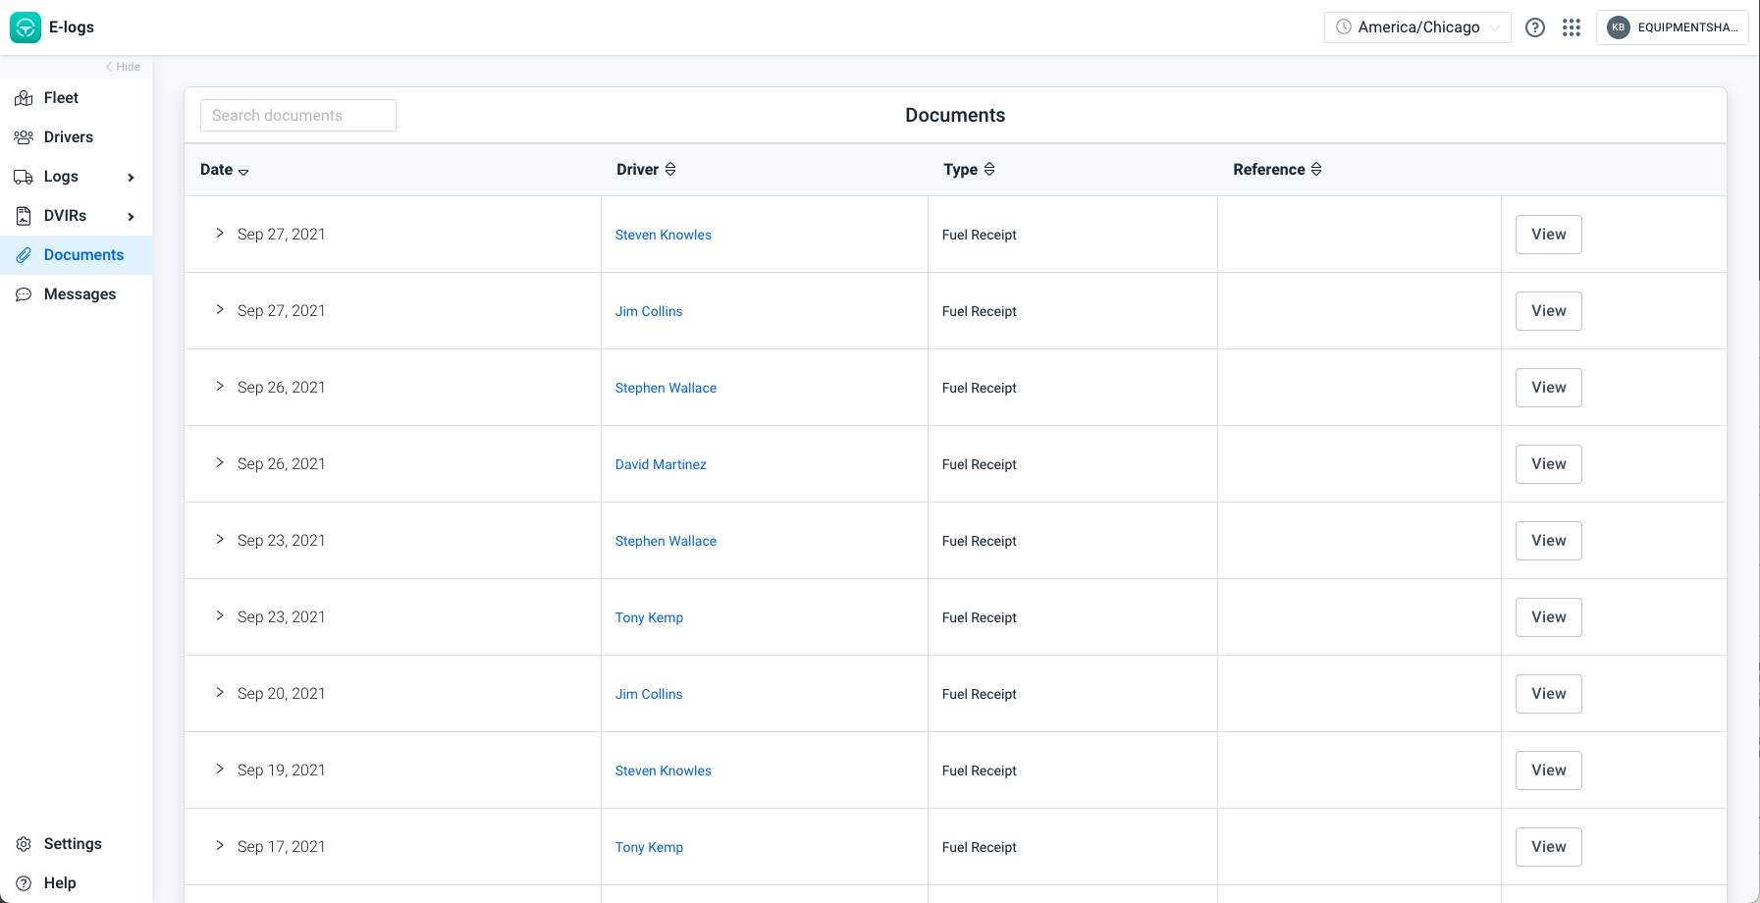Expand the Logs submenu chevron
The height and width of the screenshot is (903, 1760).
(x=131, y=177)
